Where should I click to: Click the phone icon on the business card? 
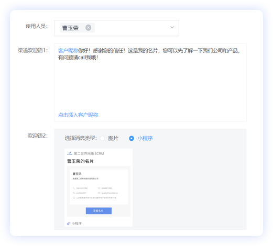[x=74, y=188]
